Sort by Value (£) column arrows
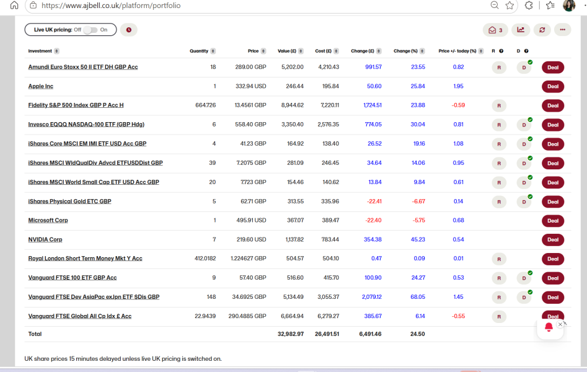Image resolution: width=587 pixels, height=372 pixels. tap(301, 51)
